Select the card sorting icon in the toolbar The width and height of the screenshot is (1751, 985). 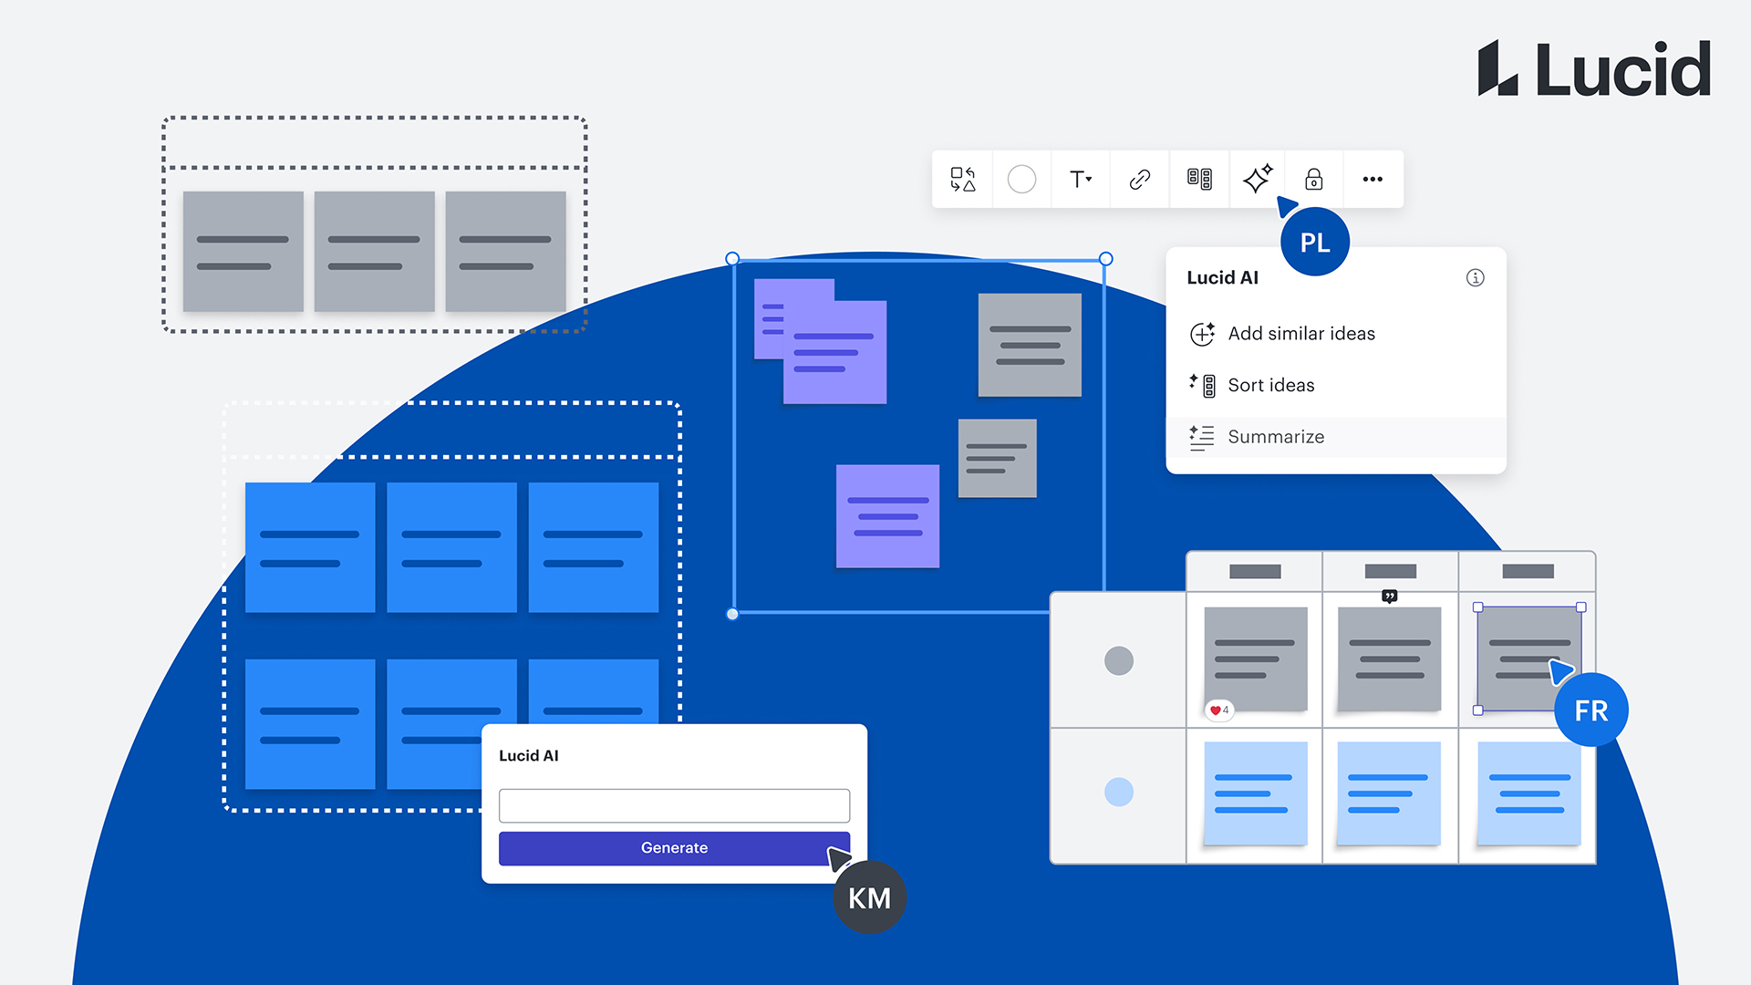[x=1198, y=180]
